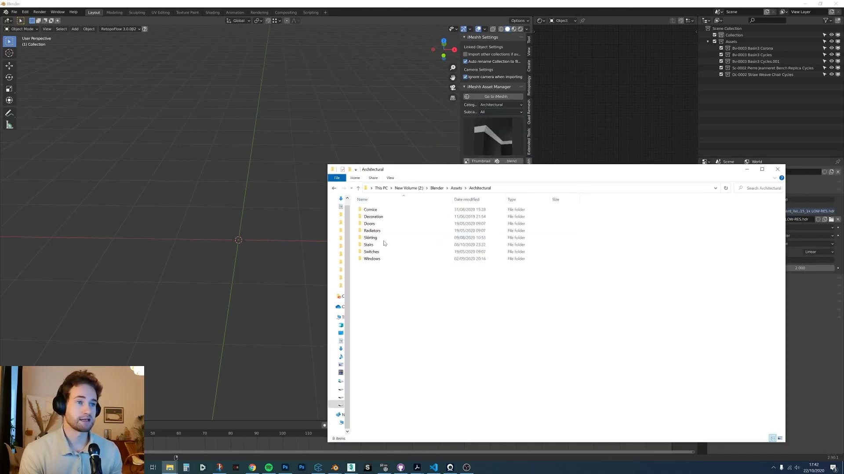Refresh the Architectural folder in Explorer
This screenshot has width=844, height=474.
[x=726, y=188]
